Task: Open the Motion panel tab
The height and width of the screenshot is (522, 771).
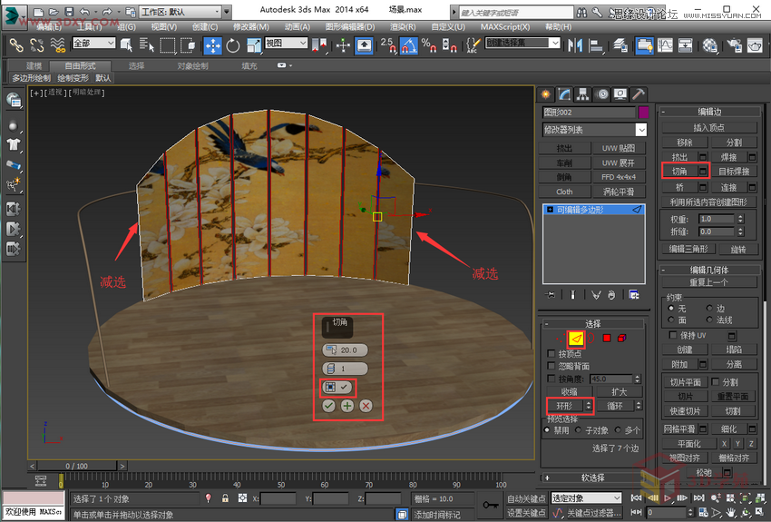Action: coord(602,94)
